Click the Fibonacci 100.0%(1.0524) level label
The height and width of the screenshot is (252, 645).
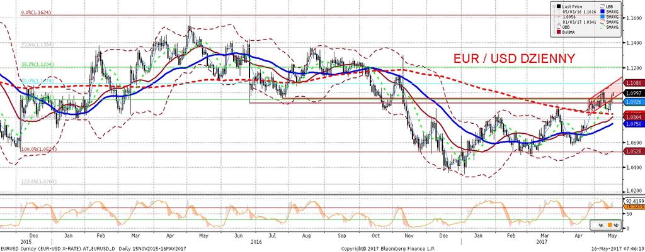(x=38, y=150)
